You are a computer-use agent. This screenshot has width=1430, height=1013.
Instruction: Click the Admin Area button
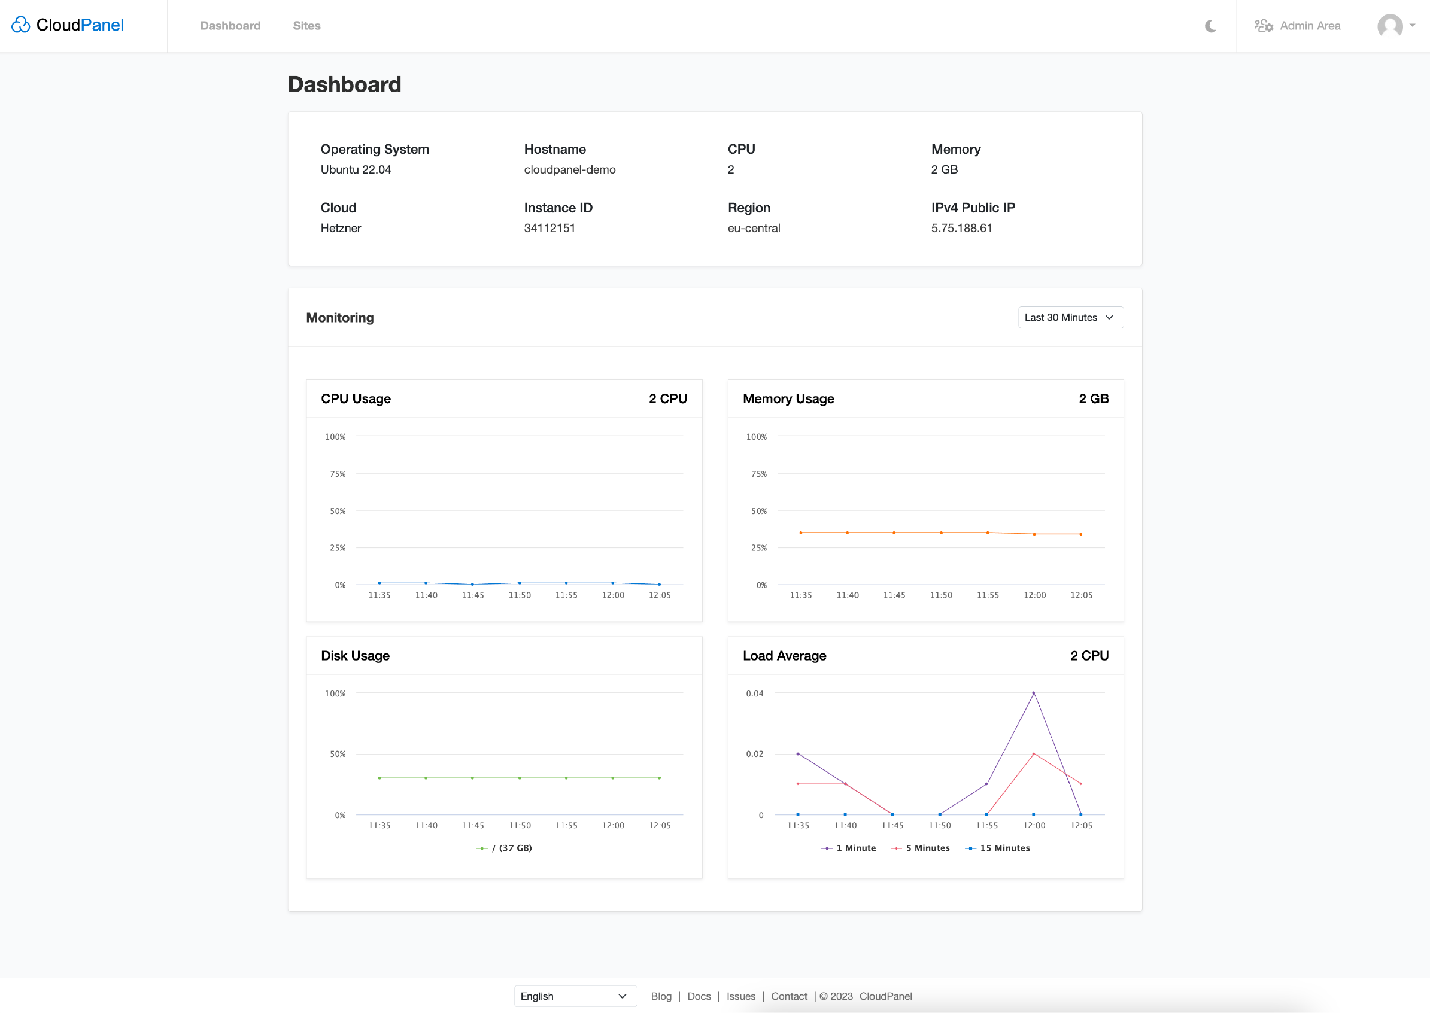(1300, 25)
